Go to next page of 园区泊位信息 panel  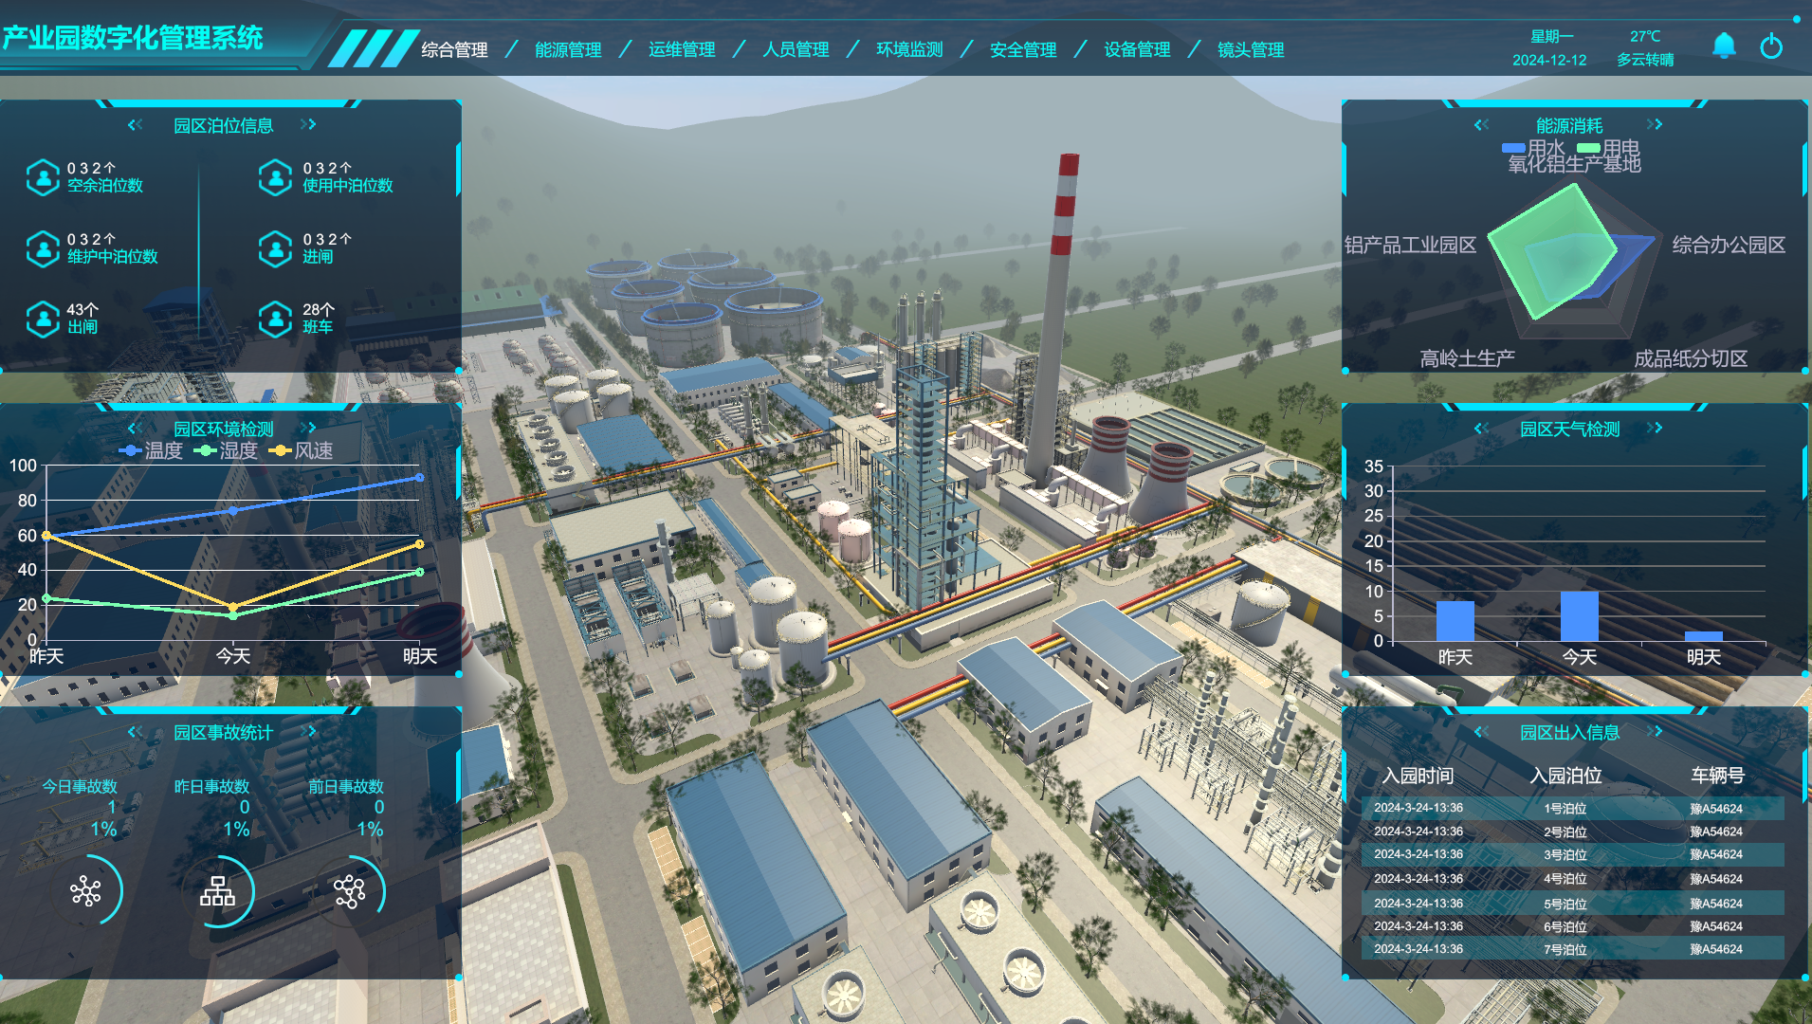pyautogui.click(x=309, y=124)
